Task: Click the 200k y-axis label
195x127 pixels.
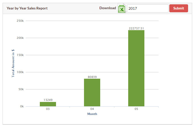Action: pyautogui.click(x=20, y=38)
